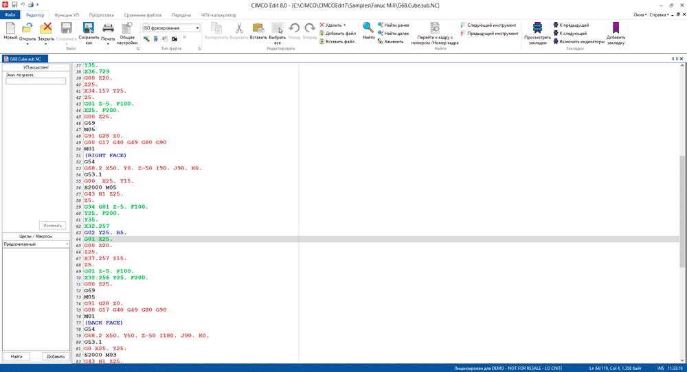
Task: Click quick-access save diskette icon in title bar
Action: pyautogui.click(x=14, y=5)
